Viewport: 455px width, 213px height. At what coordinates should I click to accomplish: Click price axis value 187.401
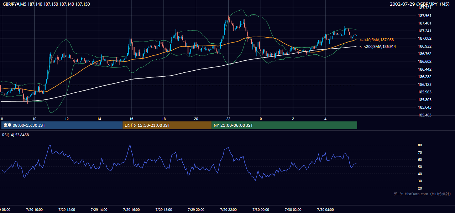tap(425, 23)
